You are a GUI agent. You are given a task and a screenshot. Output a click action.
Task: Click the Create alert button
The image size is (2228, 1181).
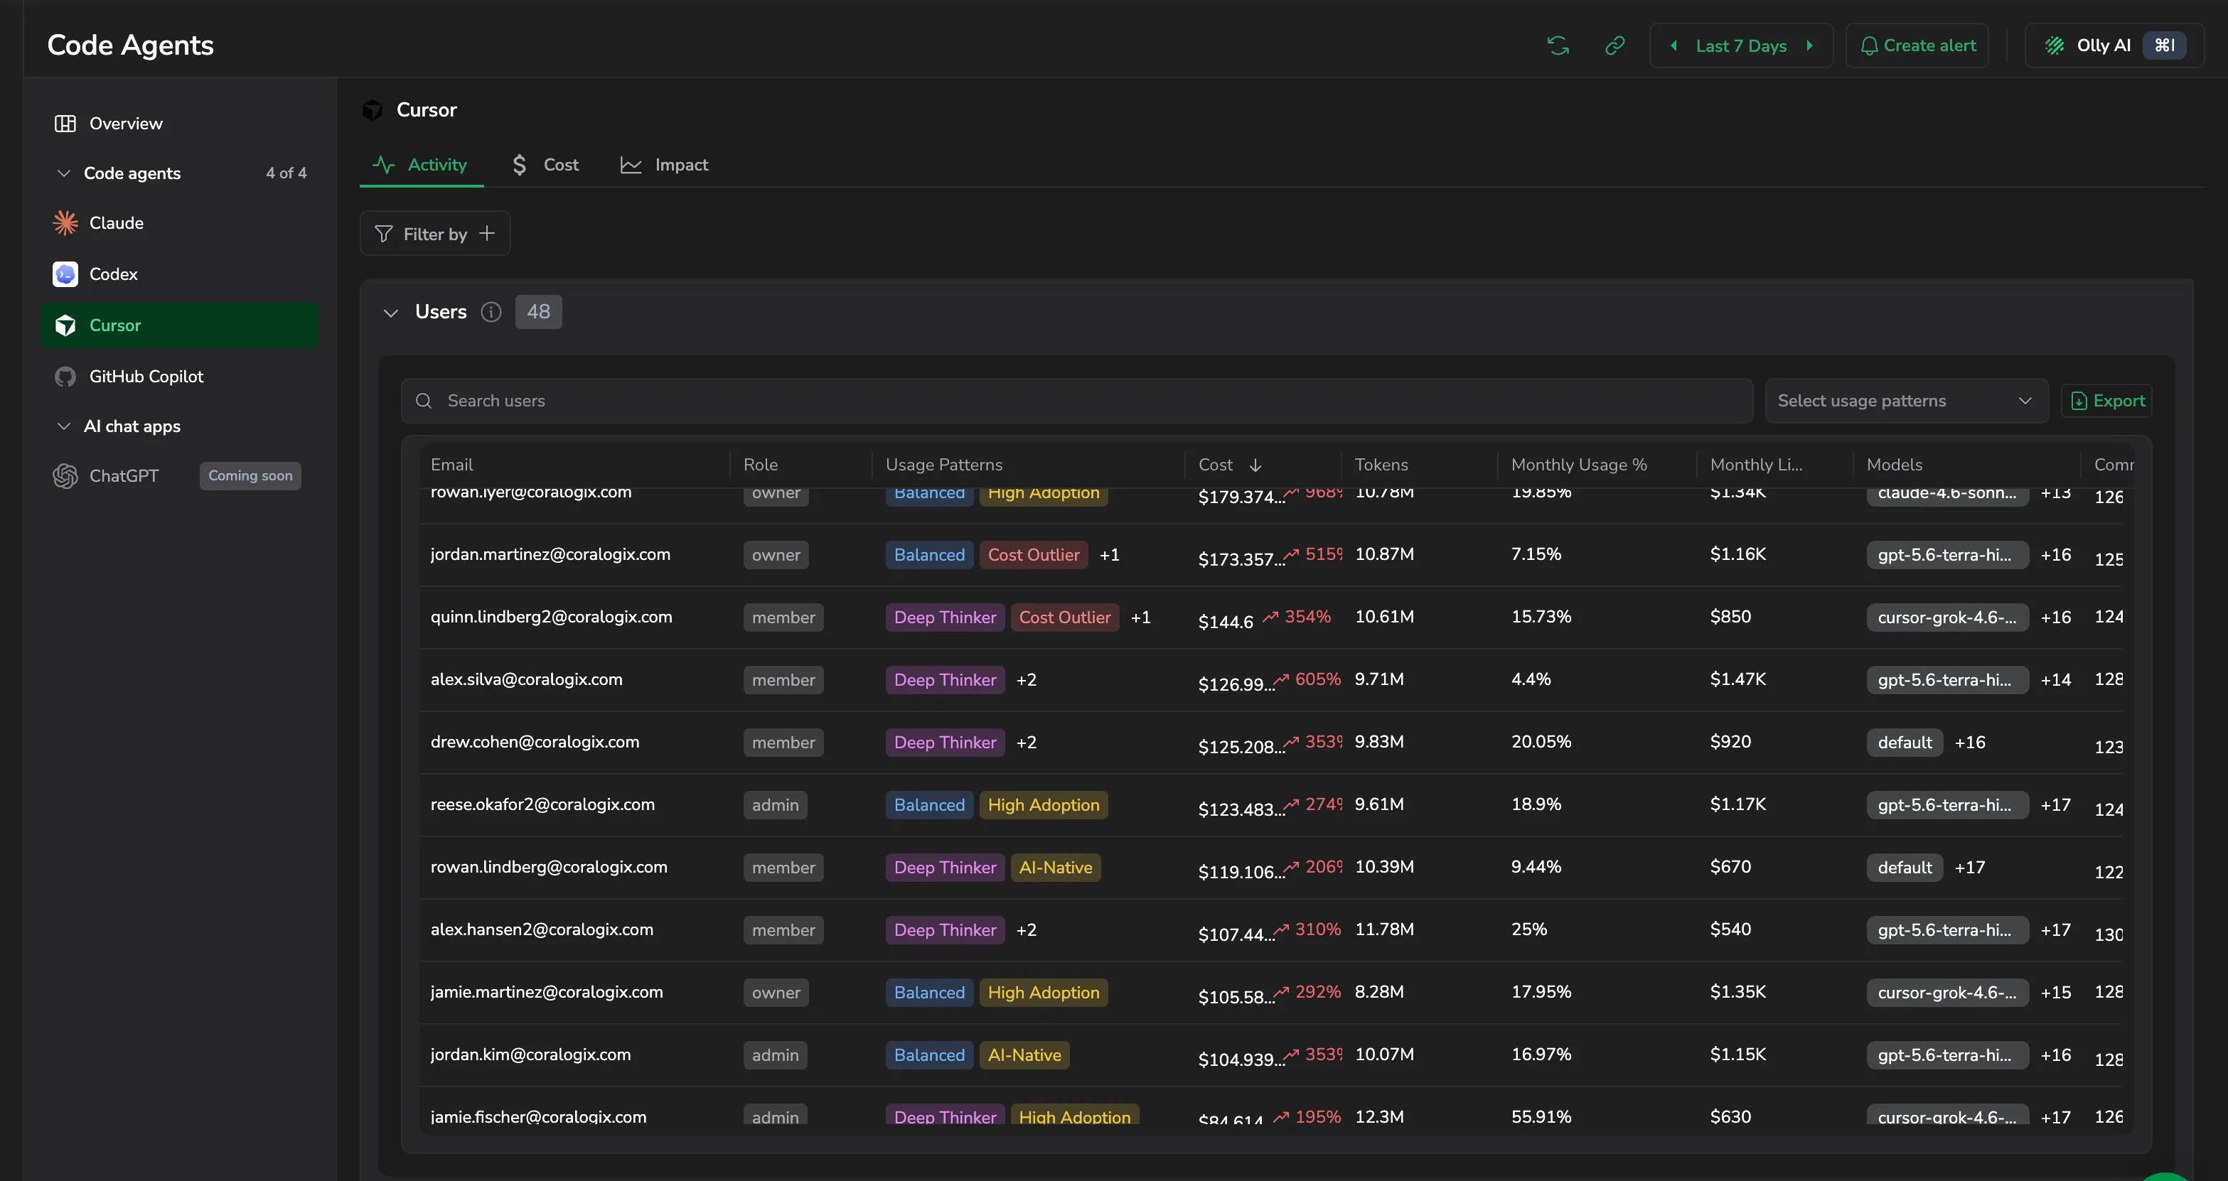pos(1917,45)
